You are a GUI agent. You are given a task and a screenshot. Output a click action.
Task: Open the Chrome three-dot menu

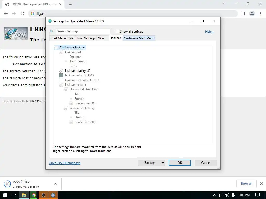coord(260,13)
